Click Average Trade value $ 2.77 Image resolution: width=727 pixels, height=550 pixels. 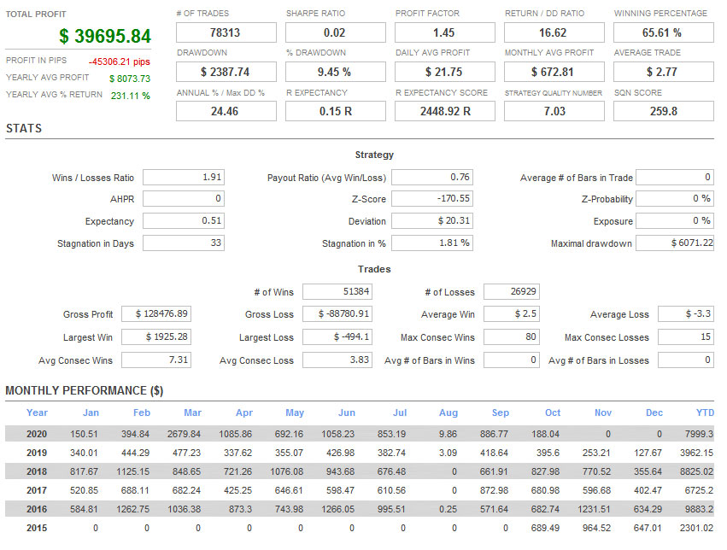tap(664, 73)
